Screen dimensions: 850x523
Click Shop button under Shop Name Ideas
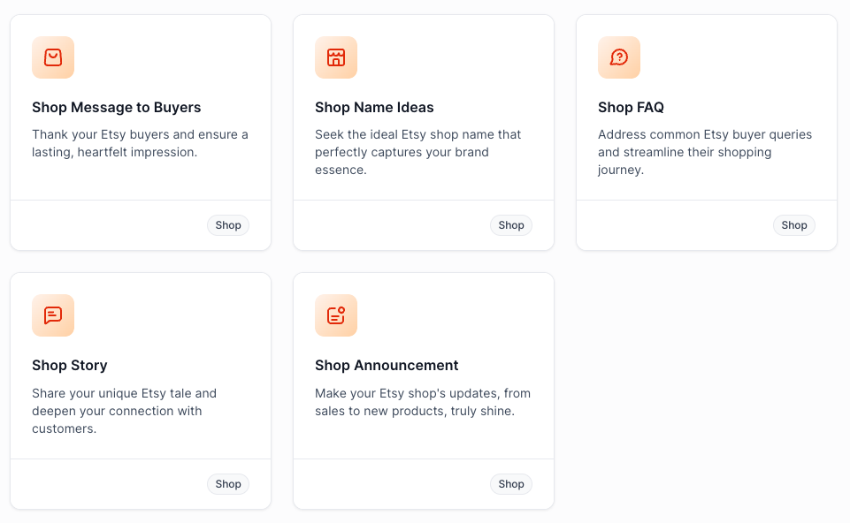[x=510, y=225]
